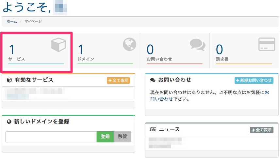This screenshot has height=159, width=280.
Task: Show all news with 全て表示 button
Action: click(x=261, y=130)
